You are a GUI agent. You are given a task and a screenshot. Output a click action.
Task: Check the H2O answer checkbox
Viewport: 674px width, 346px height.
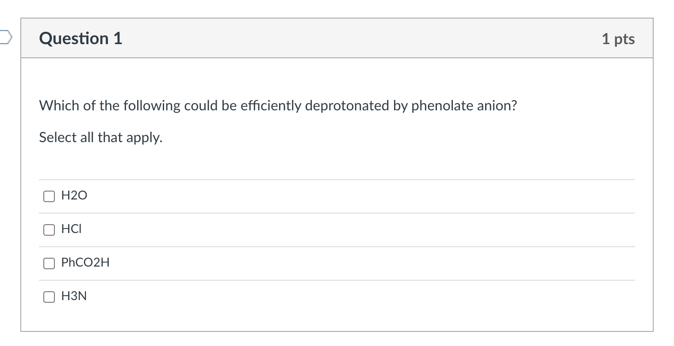point(49,196)
